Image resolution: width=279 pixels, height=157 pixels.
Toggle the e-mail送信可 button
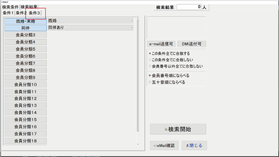(x=161, y=44)
